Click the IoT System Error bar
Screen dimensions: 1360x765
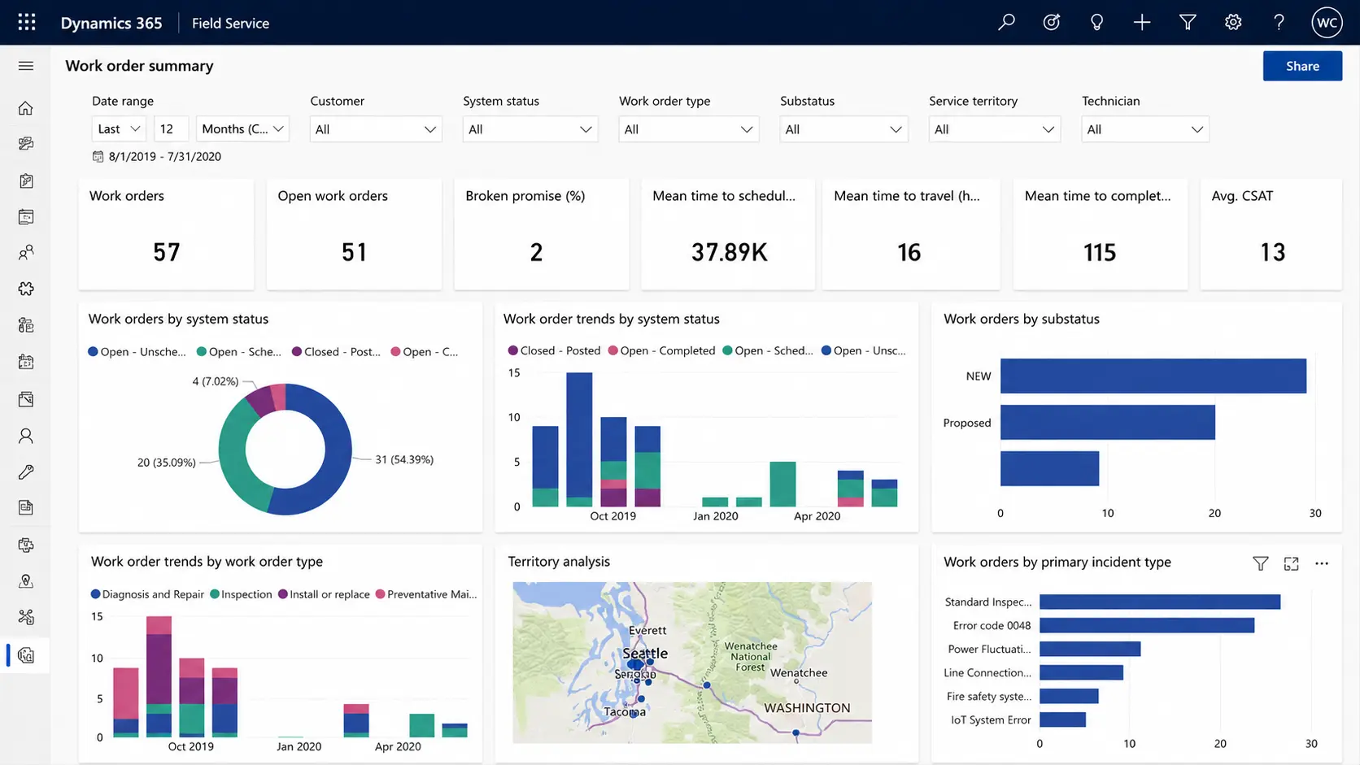pos(1062,719)
